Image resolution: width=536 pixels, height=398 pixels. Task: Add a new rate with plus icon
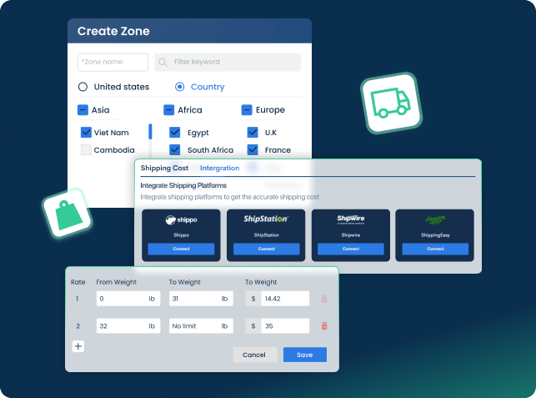pyautogui.click(x=78, y=346)
